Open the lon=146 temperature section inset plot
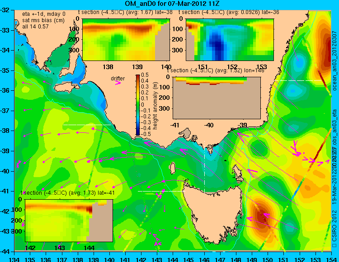339x262 pixels. click(217, 98)
